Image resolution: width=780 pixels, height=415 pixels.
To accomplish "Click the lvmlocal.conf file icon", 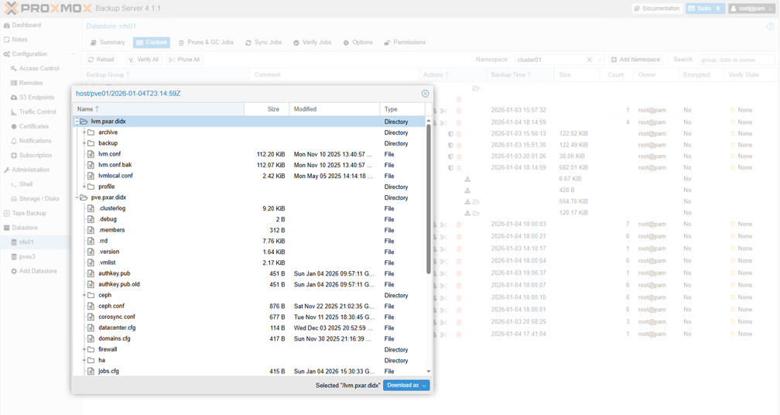I will tap(91, 176).
